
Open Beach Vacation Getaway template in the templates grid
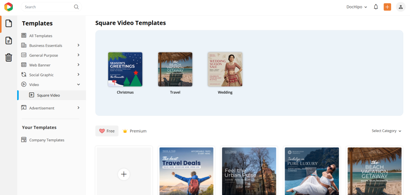(375, 171)
